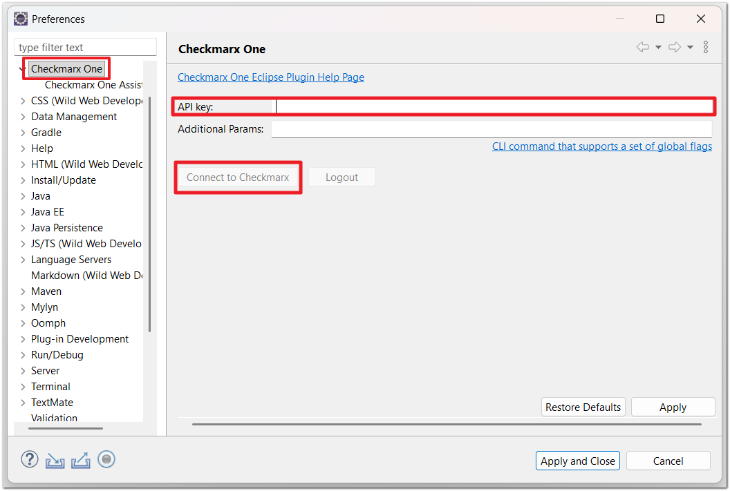
Task: Expand the Java Persistence node
Action: coord(23,227)
